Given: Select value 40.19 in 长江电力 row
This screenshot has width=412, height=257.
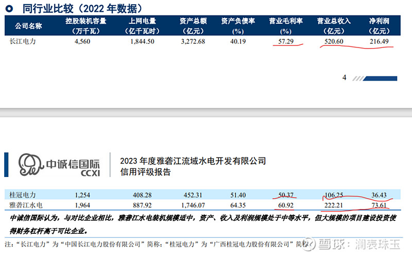Looking at the screenshot, I should pyautogui.click(x=238, y=41).
